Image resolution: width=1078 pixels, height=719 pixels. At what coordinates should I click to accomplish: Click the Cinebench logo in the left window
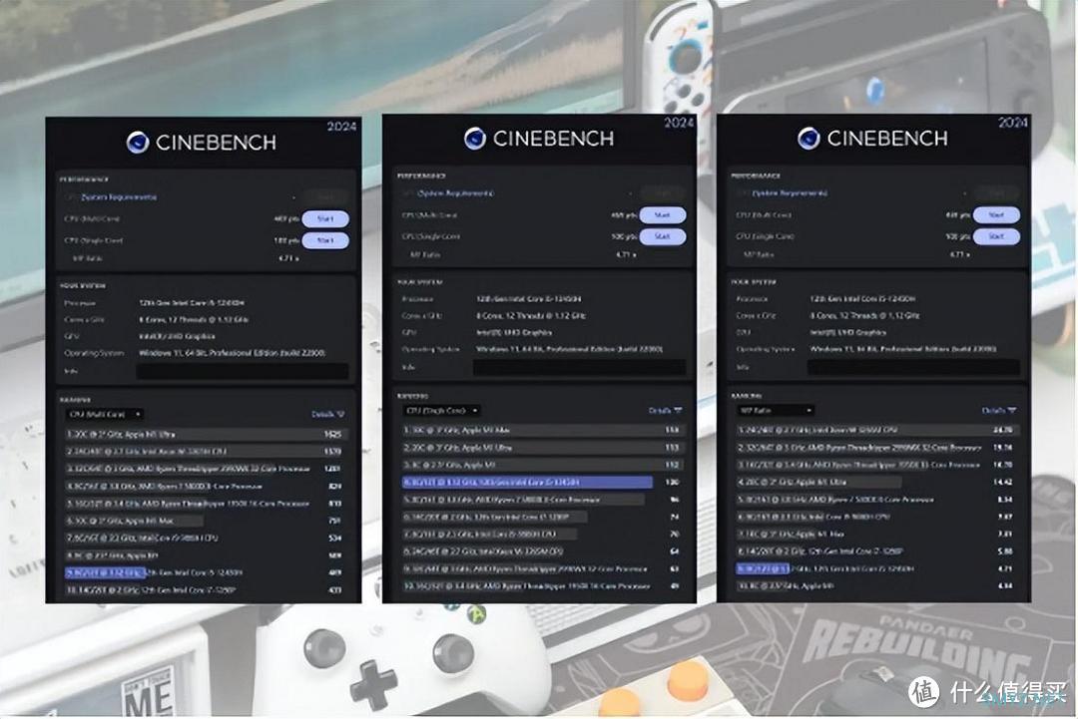pos(202,143)
